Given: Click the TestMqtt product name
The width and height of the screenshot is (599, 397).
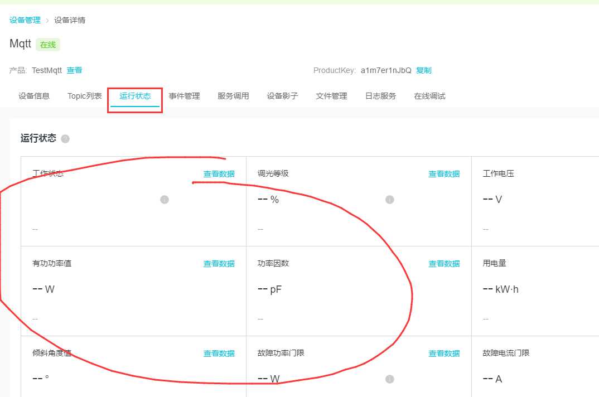Looking at the screenshot, I should point(47,70).
